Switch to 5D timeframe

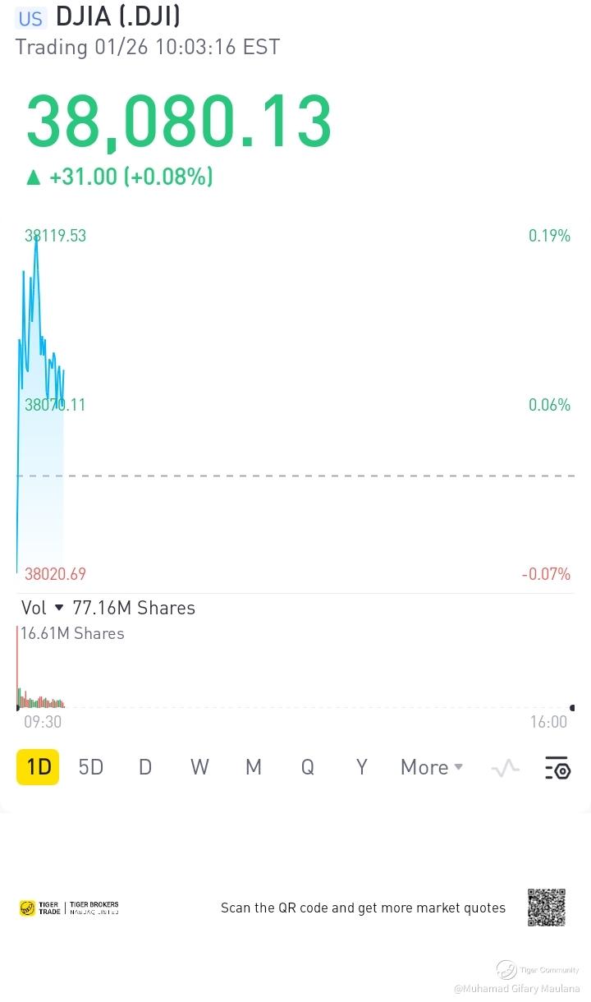91,767
